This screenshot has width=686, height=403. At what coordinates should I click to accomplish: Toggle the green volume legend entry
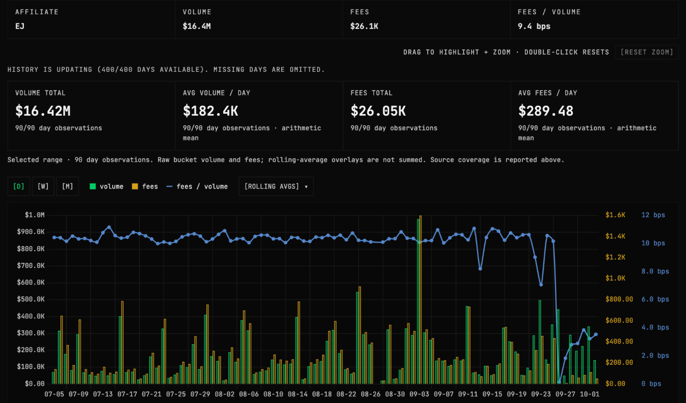(x=106, y=187)
